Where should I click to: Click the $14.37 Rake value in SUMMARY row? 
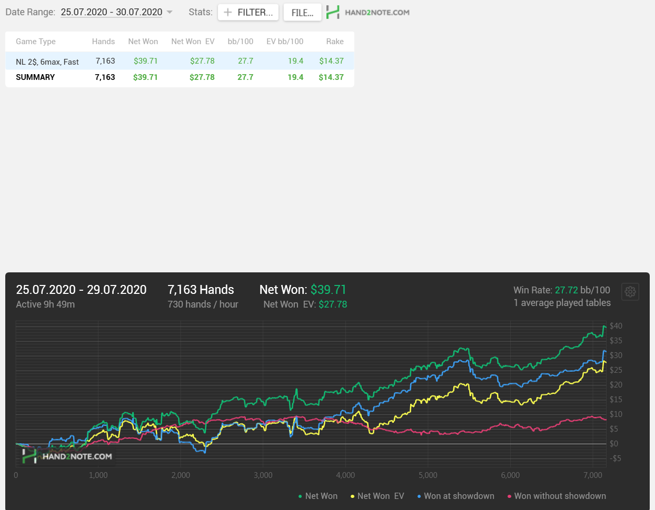click(331, 77)
